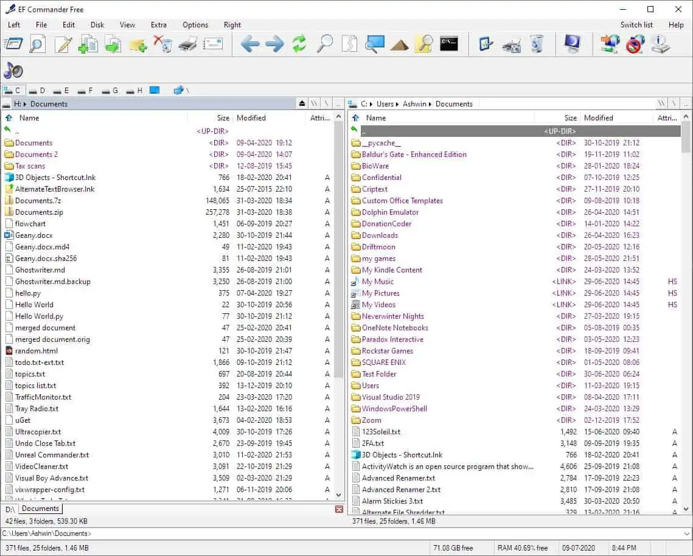This screenshot has width=693, height=556.
Task: Click the connect network drive icon
Action: [x=610, y=44]
